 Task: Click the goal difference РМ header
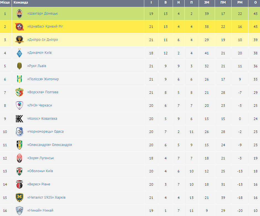coord(240,2)
